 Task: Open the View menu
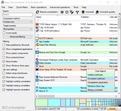point(10,7)
